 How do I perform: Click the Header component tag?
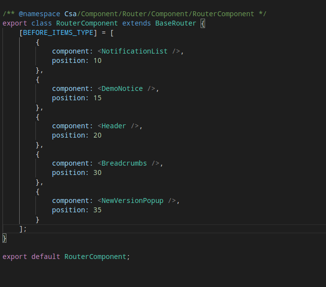pyautogui.click(x=114, y=126)
